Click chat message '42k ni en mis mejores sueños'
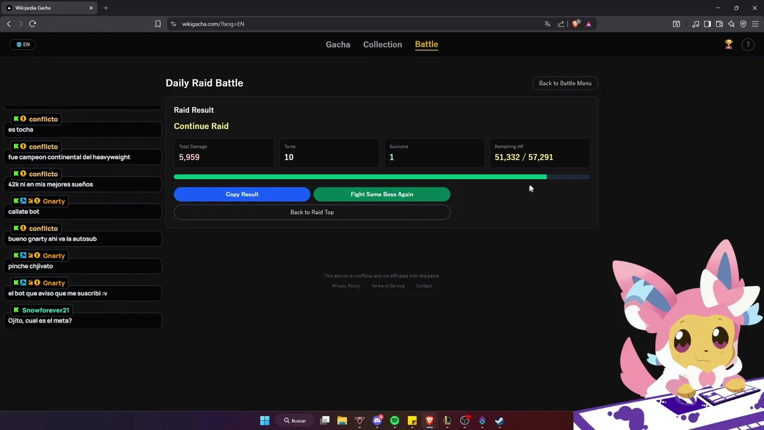The width and height of the screenshot is (764, 430). point(51,185)
